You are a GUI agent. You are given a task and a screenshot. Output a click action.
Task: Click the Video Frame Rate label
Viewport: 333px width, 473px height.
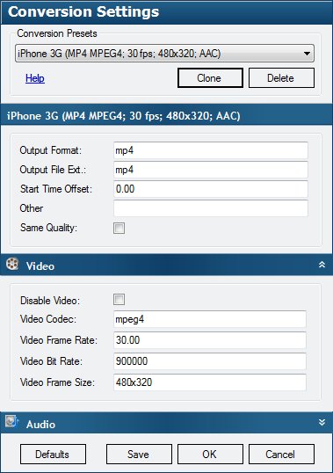tap(59, 340)
